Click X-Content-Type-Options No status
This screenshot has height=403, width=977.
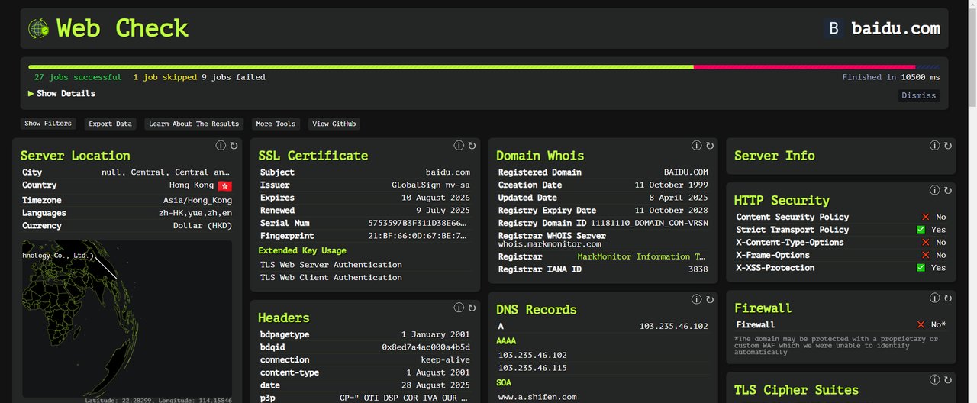933,243
